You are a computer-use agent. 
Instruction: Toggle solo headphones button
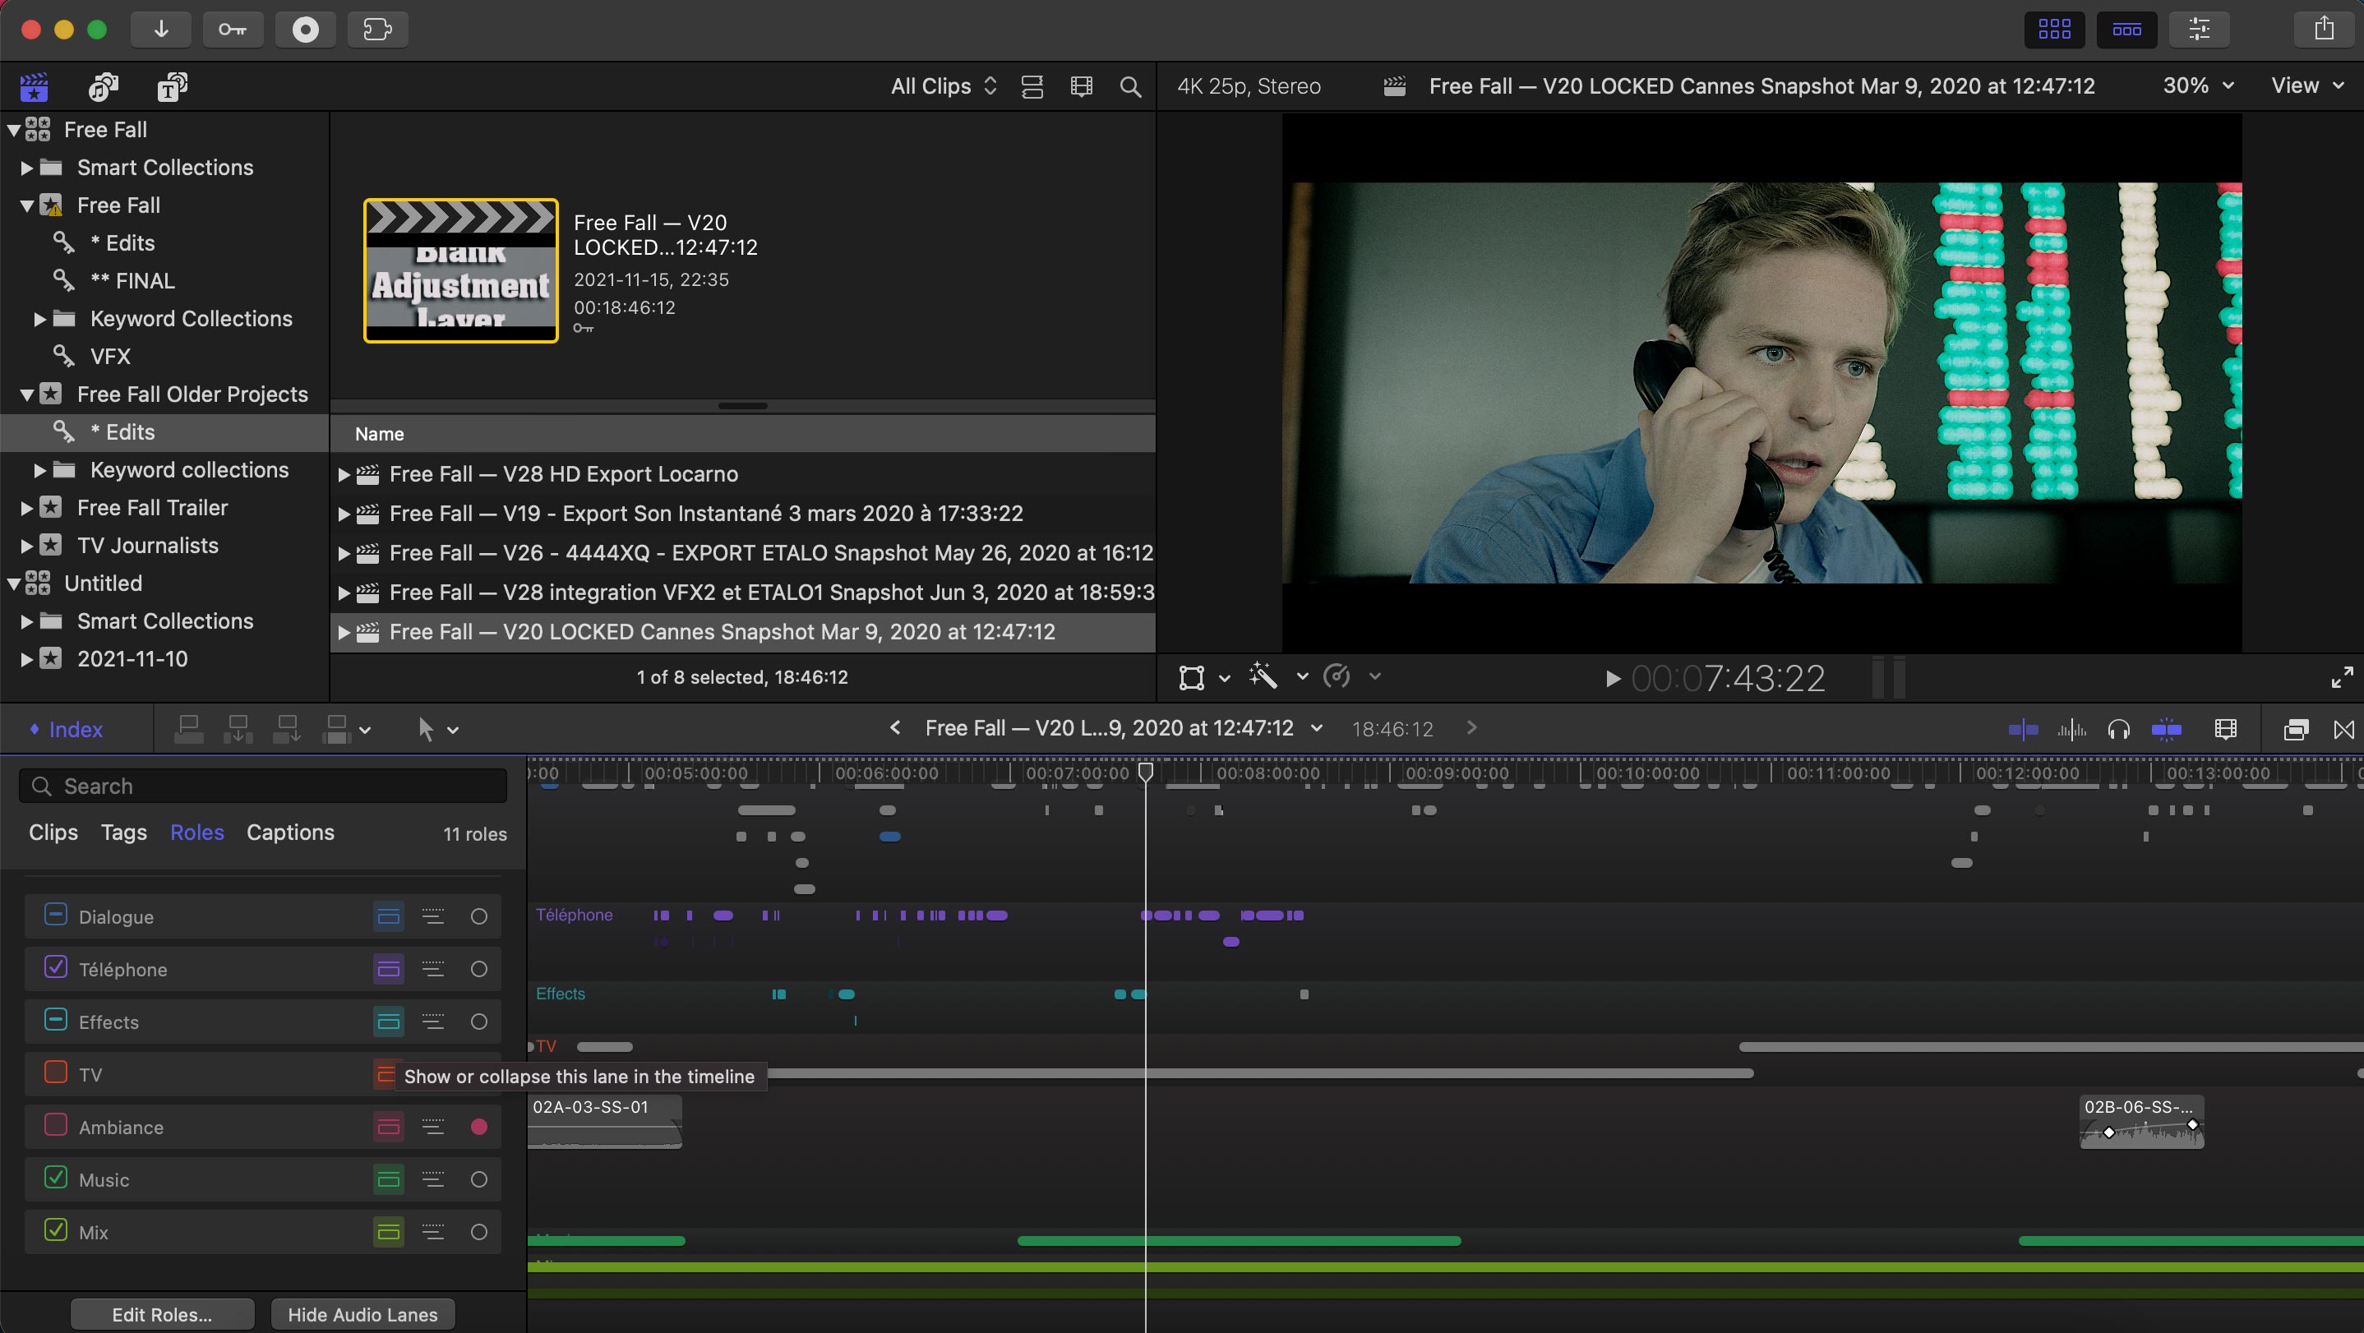coord(2119,729)
